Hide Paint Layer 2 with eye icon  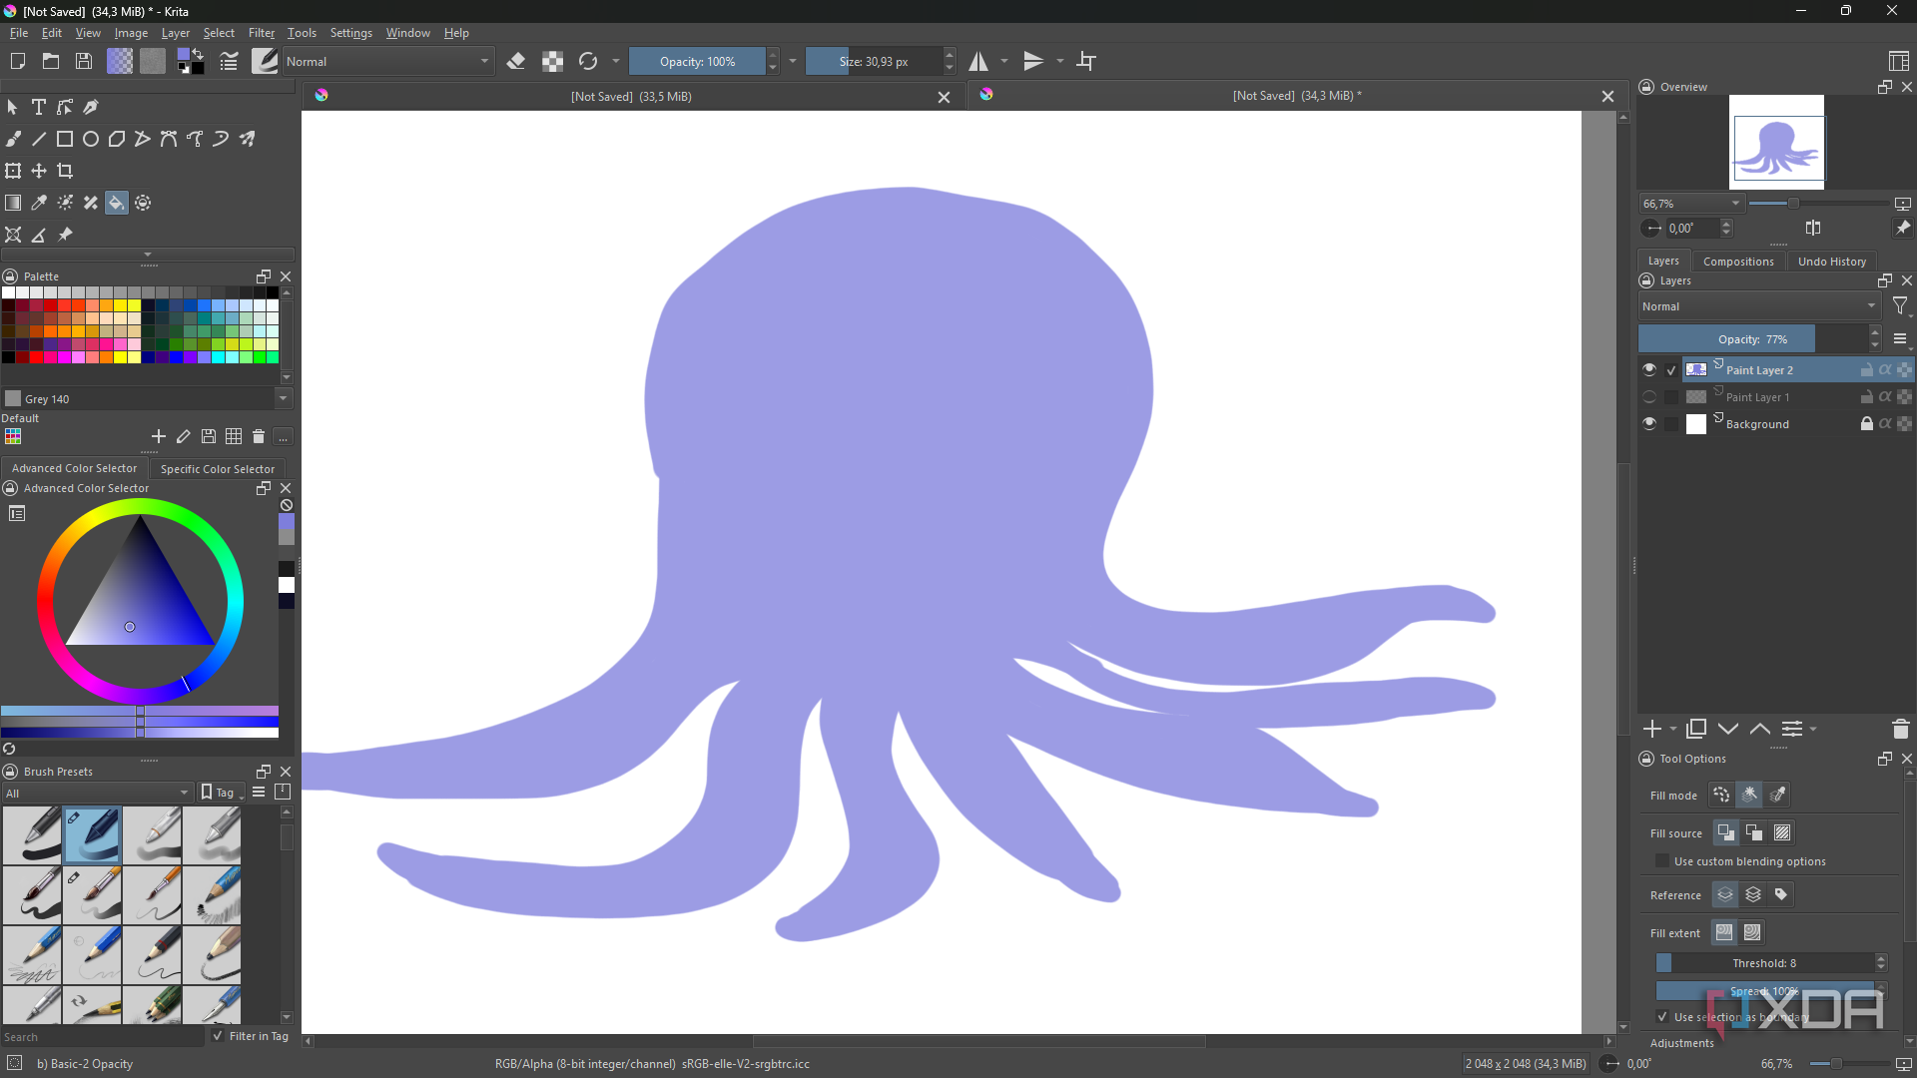coord(1649,369)
